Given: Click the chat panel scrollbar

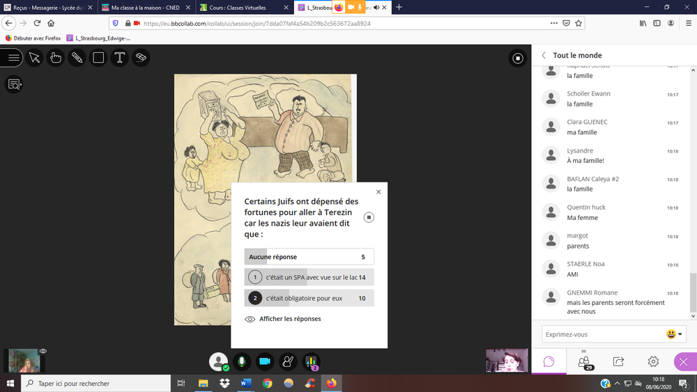Looking at the screenshot, I should coord(693,292).
